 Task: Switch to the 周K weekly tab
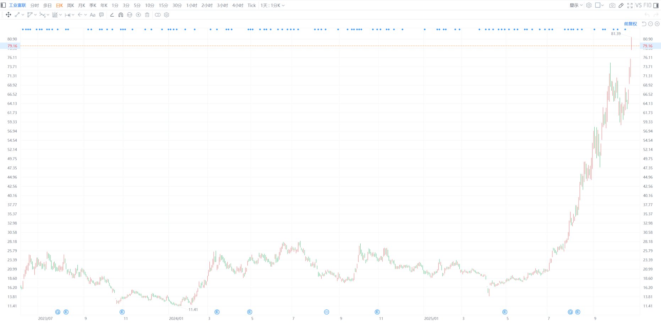tap(70, 5)
